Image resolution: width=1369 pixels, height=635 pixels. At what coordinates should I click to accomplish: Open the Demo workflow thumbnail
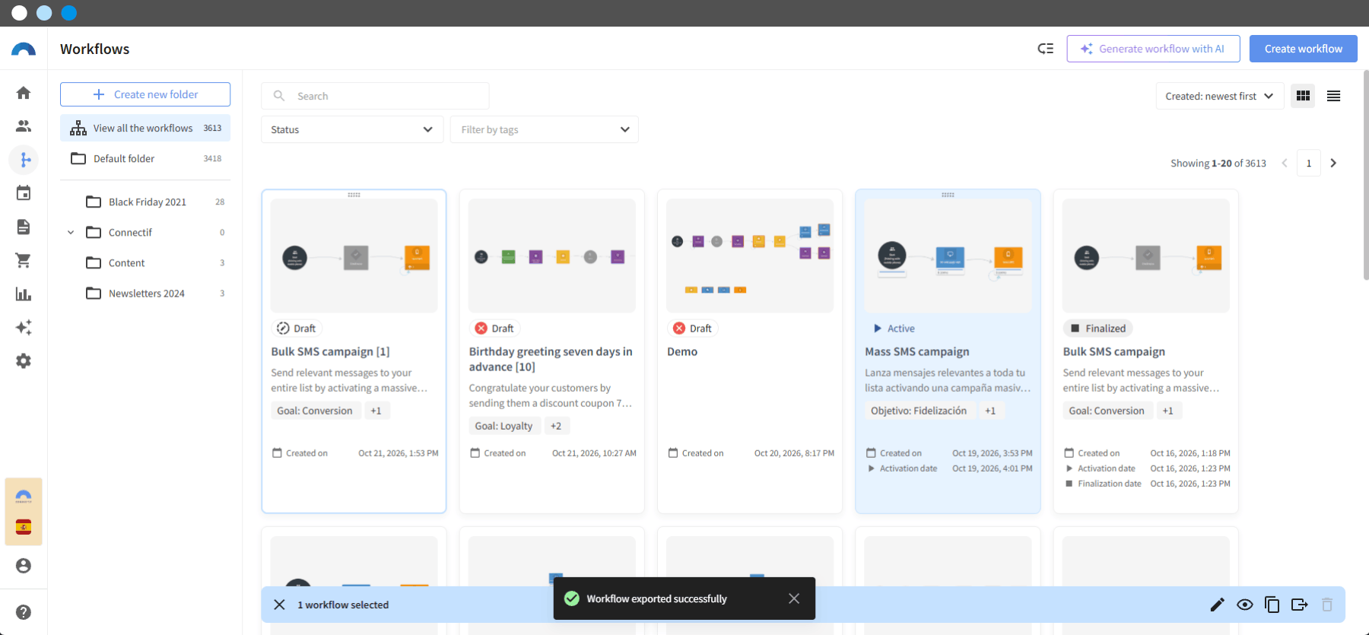point(750,256)
